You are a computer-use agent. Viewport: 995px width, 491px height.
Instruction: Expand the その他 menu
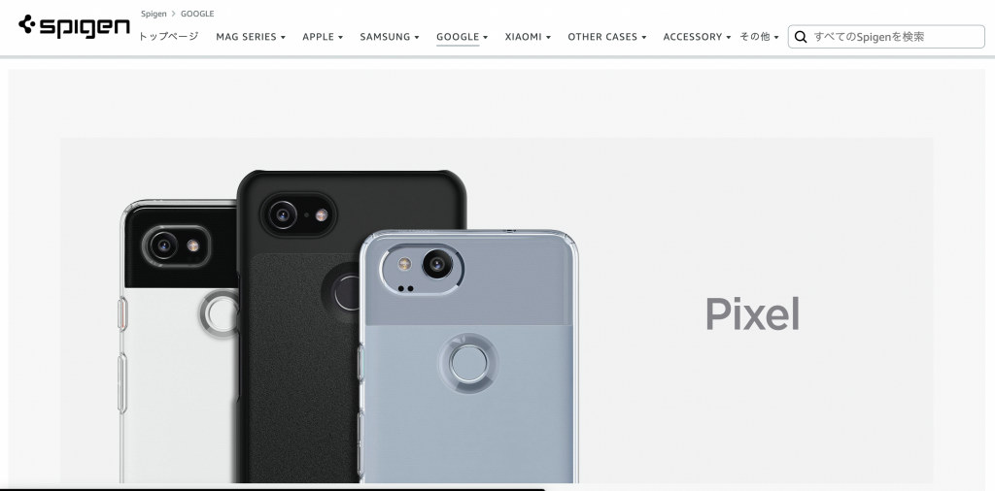759,37
